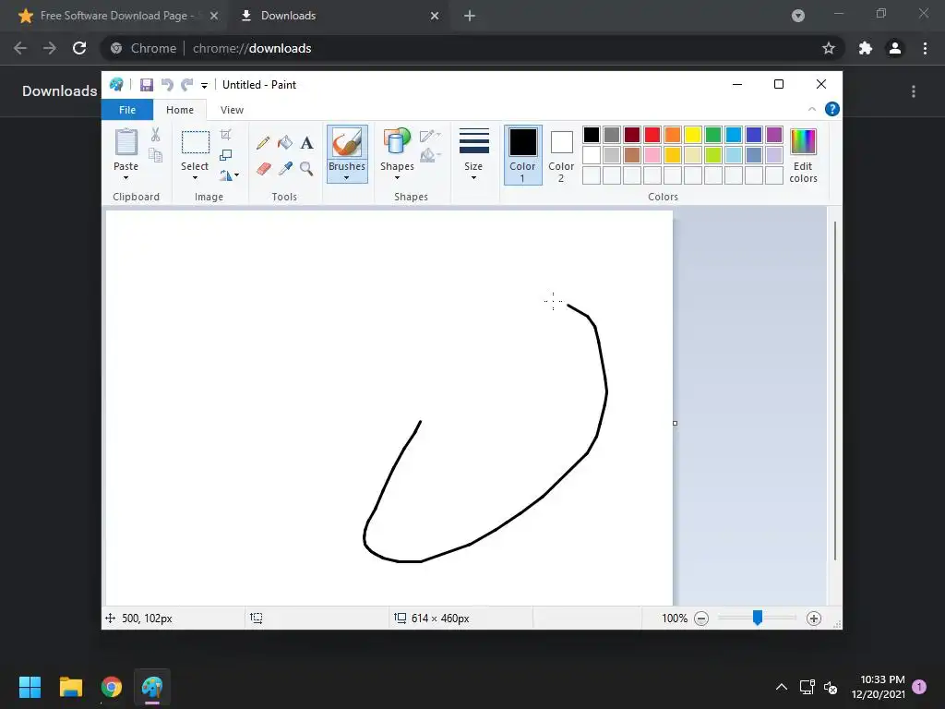Switch to the View ribbon tab
Image resolution: width=945 pixels, height=709 pixels.
[232, 110]
